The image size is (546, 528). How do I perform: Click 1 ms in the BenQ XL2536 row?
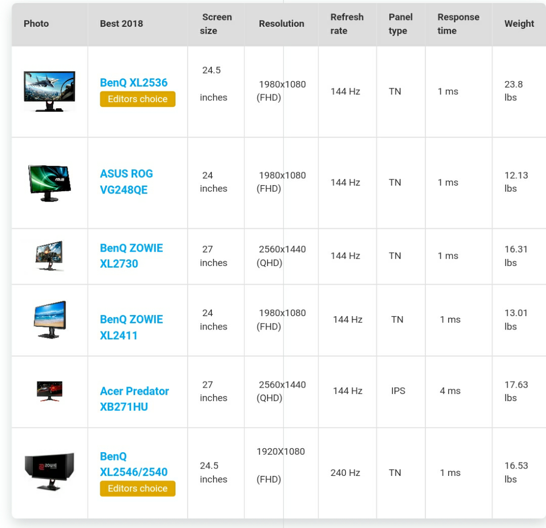[x=448, y=91]
